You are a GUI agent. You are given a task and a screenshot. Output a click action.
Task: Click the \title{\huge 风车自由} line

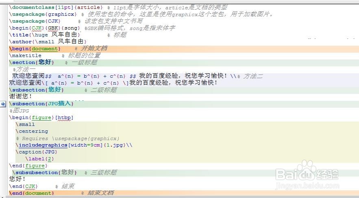45,35
